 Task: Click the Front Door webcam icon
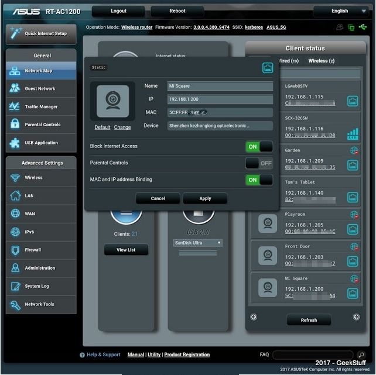coord(268,256)
